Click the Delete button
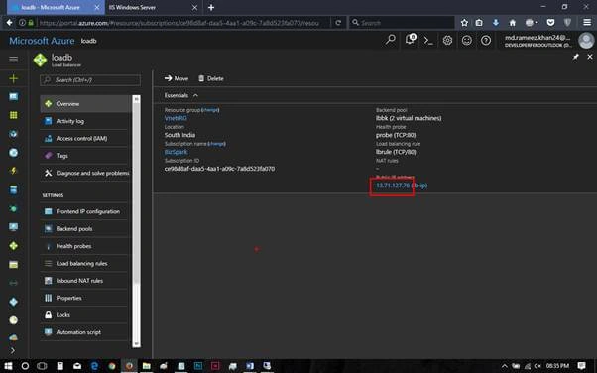 pos(211,78)
